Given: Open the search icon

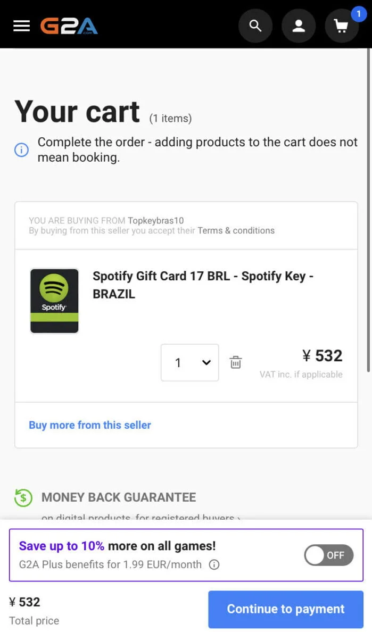Looking at the screenshot, I should (x=255, y=26).
